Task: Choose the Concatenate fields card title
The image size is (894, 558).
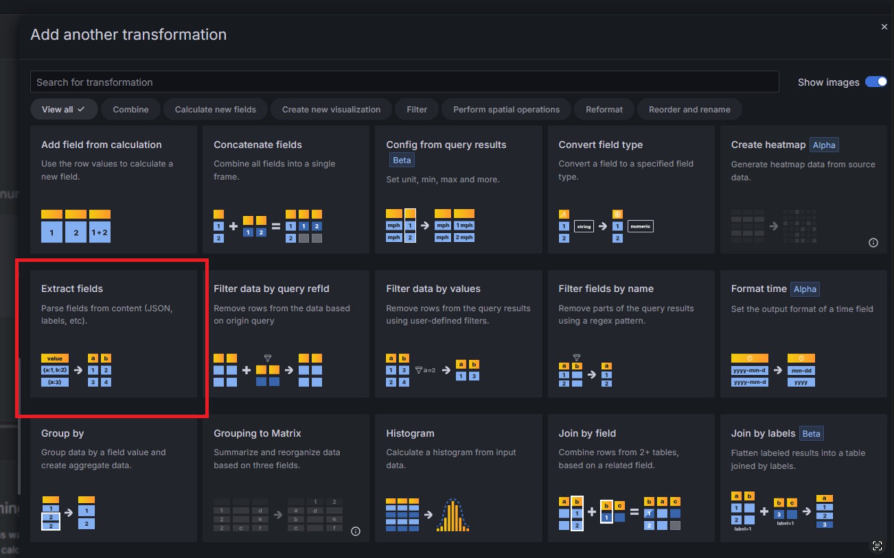Action: pyautogui.click(x=258, y=145)
